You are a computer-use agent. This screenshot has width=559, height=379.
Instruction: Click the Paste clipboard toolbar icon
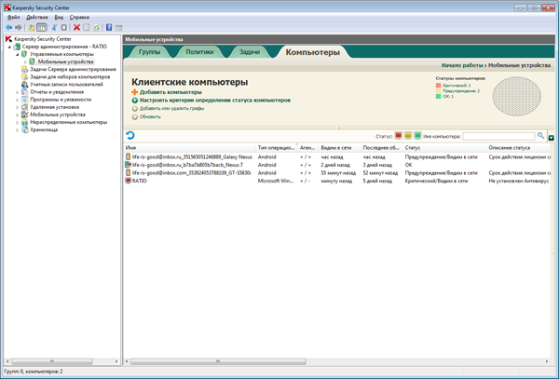click(63, 27)
